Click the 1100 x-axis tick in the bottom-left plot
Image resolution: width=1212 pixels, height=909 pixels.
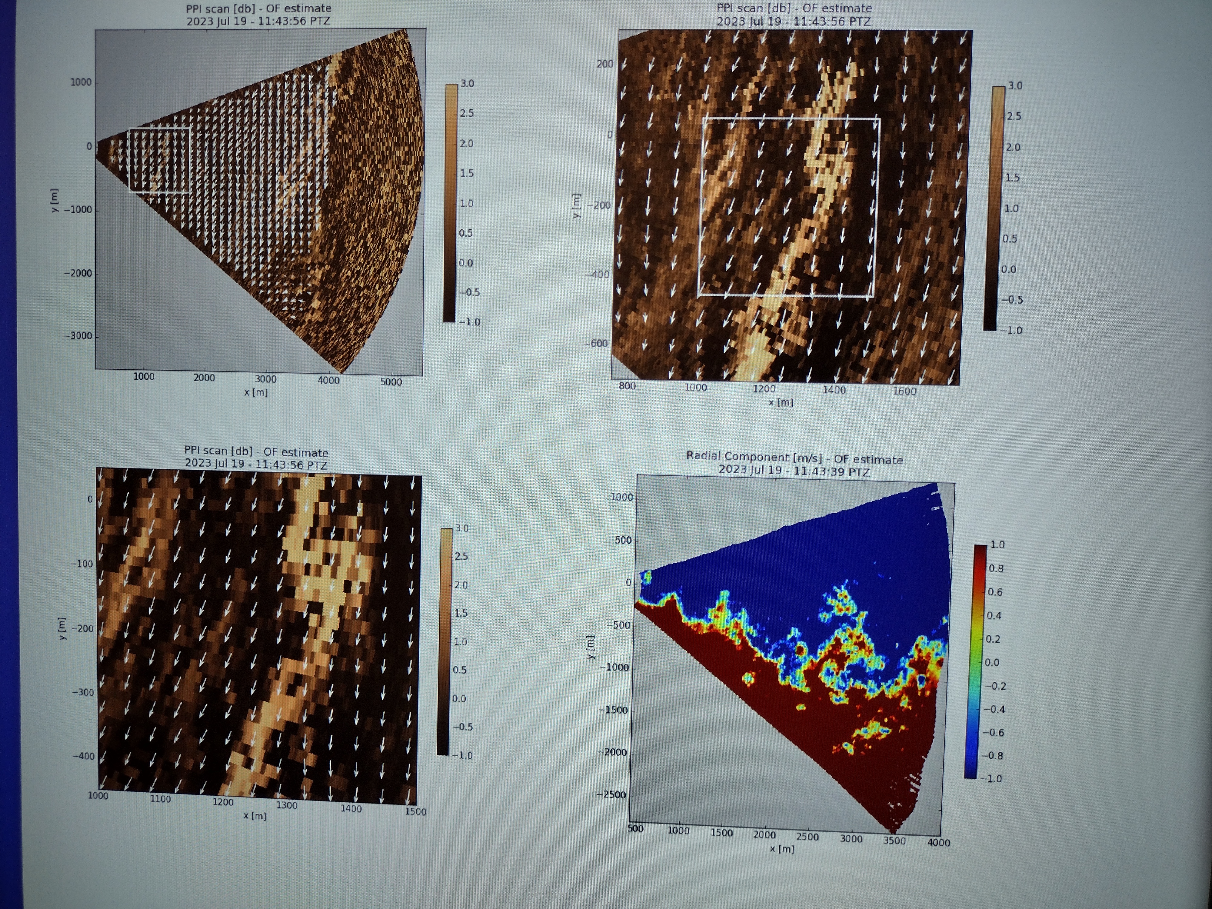pos(161,799)
